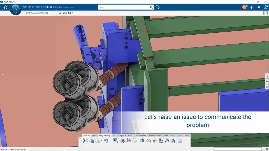Click the 3DS compass logo icon
This screenshot has height=151, width=269.
(x=5, y=7)
